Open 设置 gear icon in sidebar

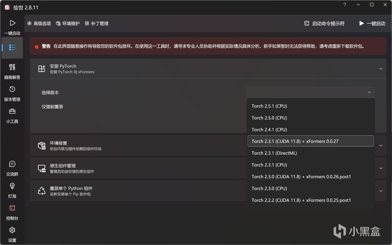(x=12, y=230)
